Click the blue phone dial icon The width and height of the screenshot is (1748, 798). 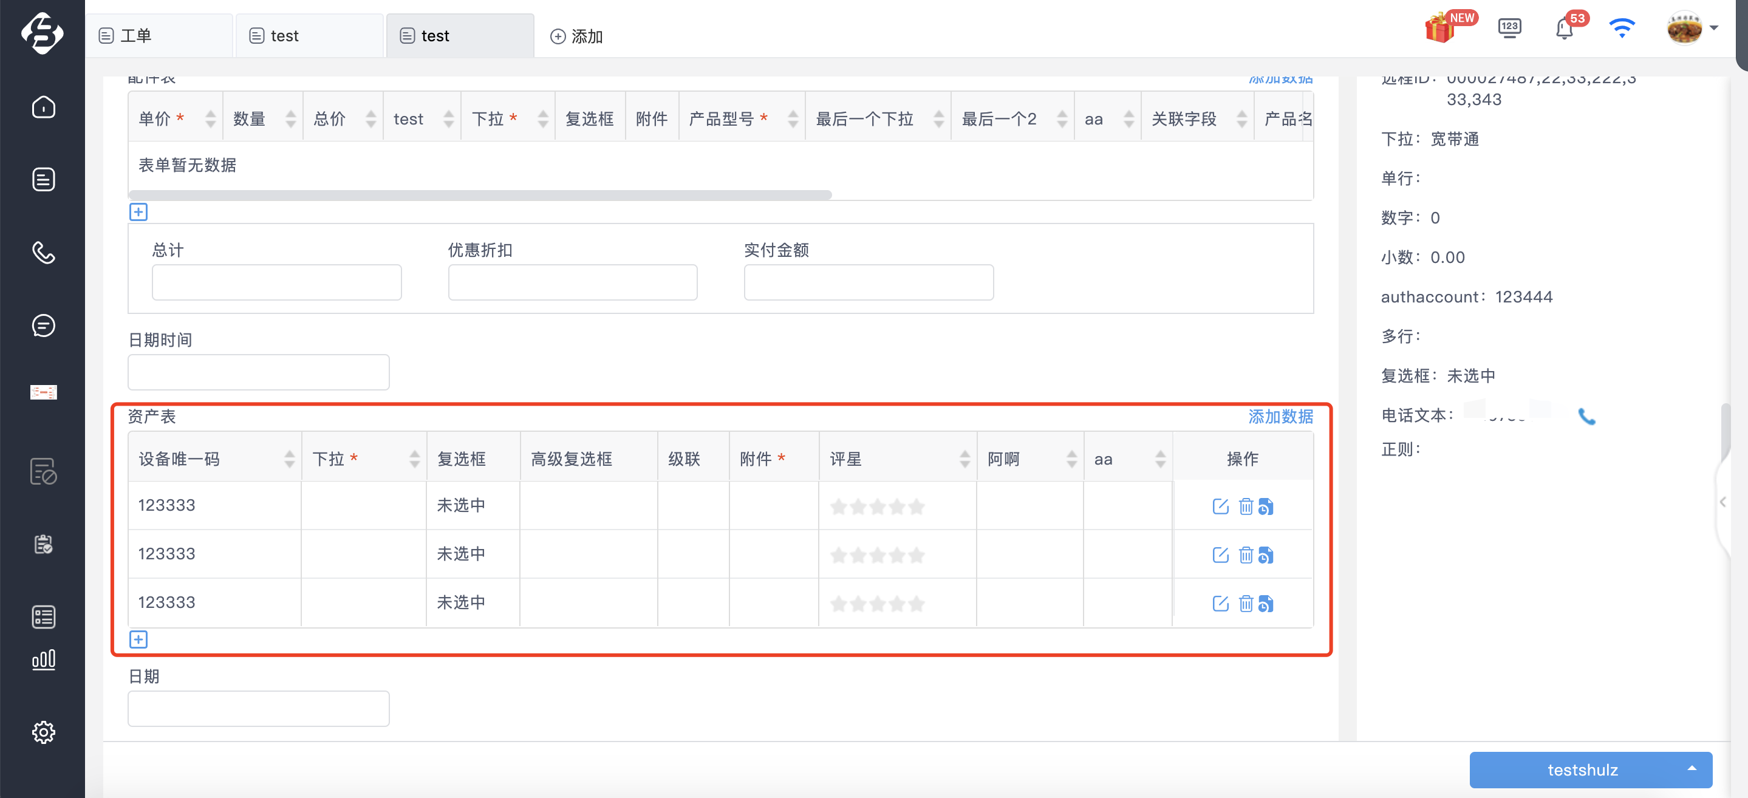coord(1586,415)
